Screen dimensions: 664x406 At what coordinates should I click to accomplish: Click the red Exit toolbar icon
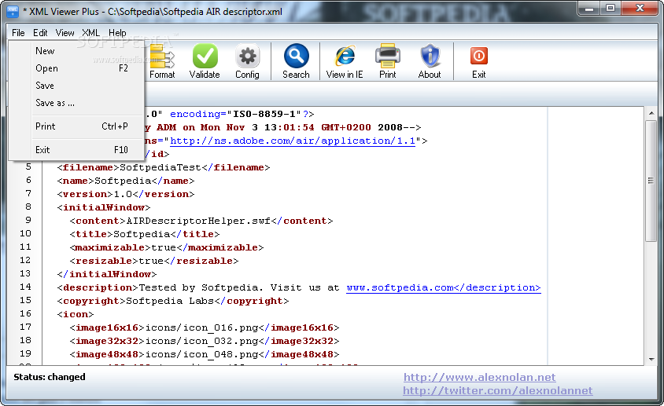click(x=479, y=56)
